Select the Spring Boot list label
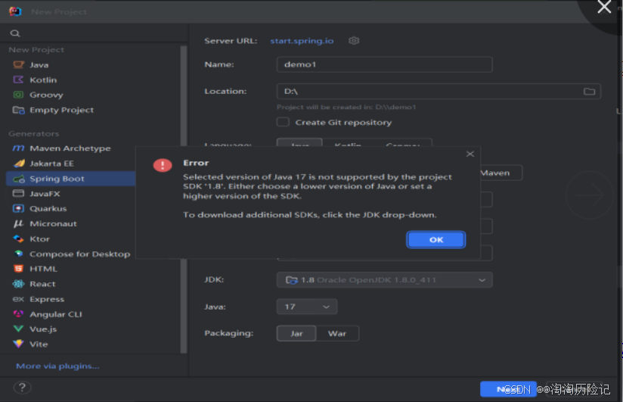Screen dimensions: 623x402 [57, 179]
